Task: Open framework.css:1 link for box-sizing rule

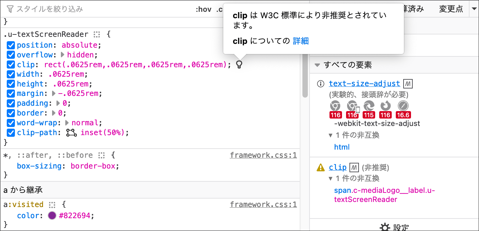Action: [x=263, y=155]
